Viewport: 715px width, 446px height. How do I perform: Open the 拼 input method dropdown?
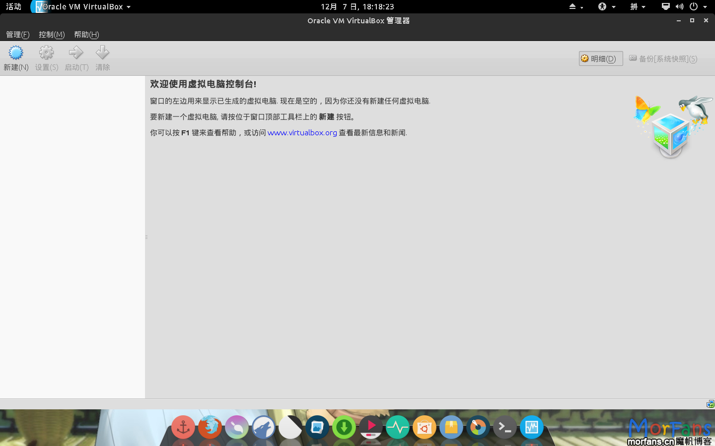click(x=638, y=6)
